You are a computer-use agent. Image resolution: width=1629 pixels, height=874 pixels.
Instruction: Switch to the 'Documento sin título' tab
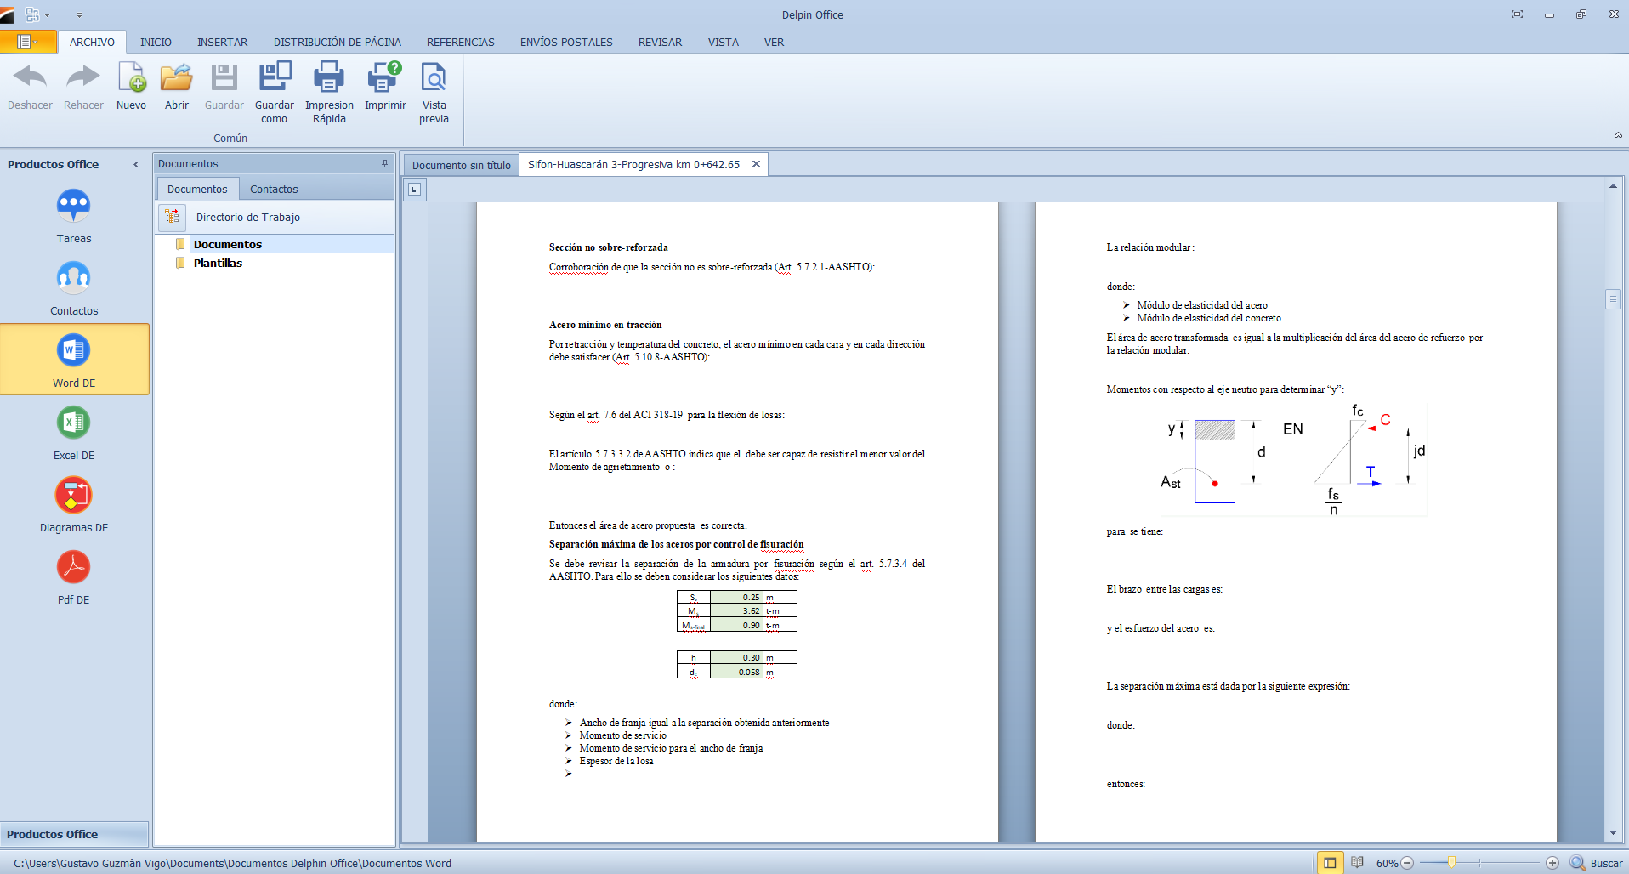461,165
